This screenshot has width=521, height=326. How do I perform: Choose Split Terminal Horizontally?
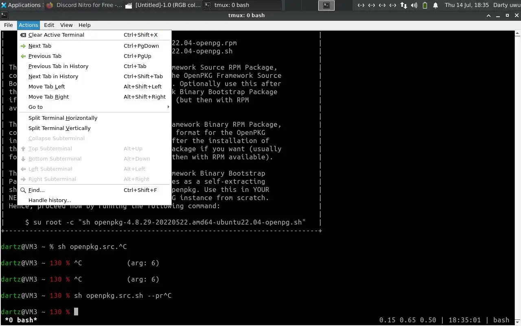coord(94,118)
